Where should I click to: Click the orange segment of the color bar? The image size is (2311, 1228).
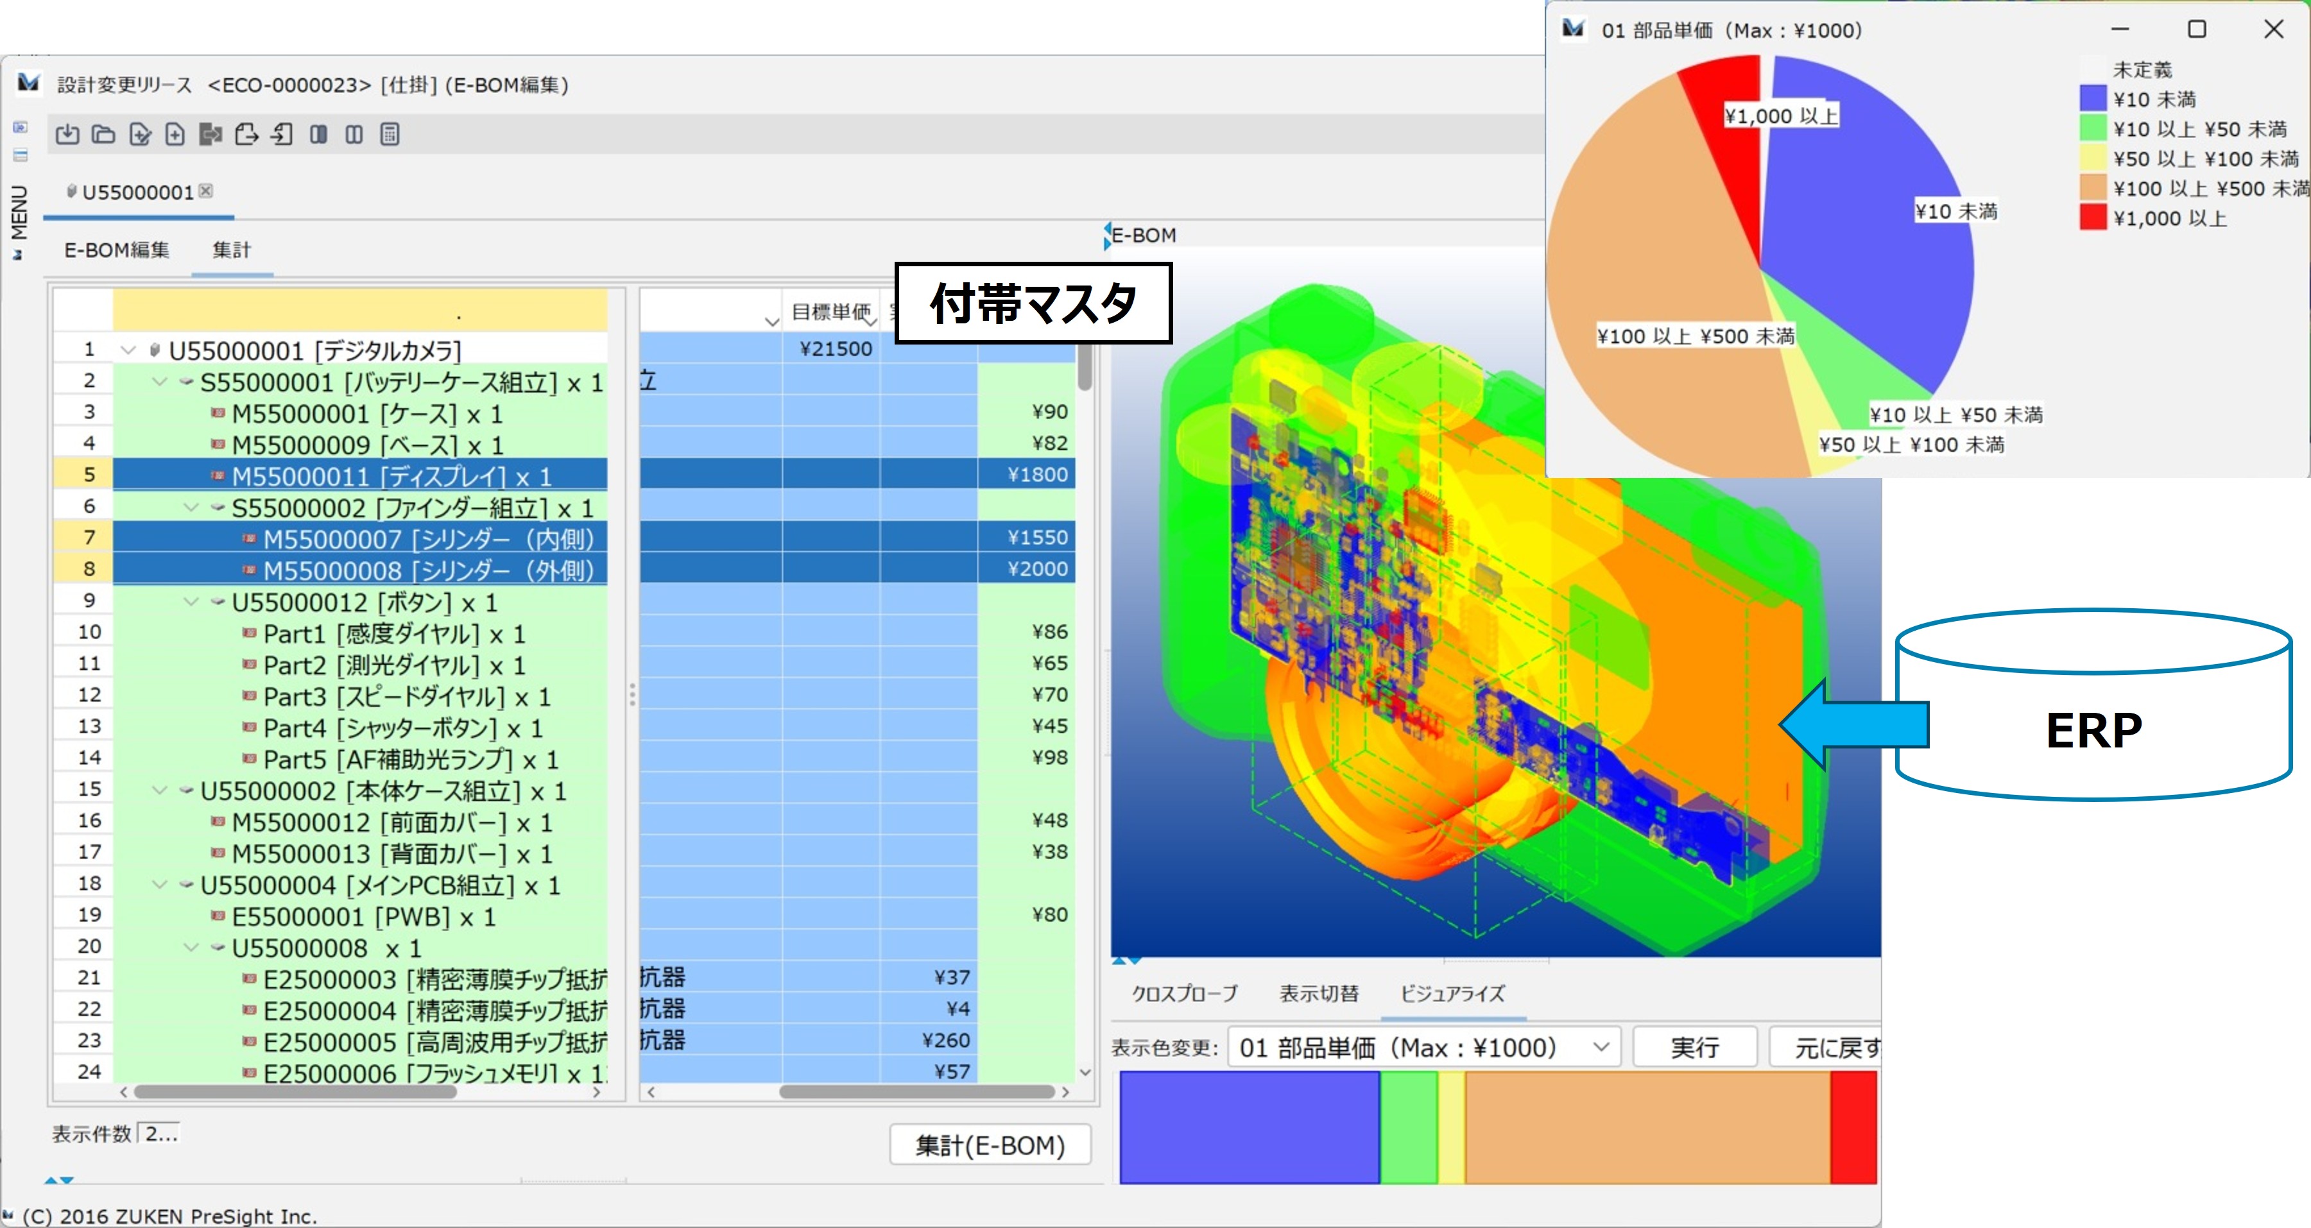(x=1648, y=1127)
